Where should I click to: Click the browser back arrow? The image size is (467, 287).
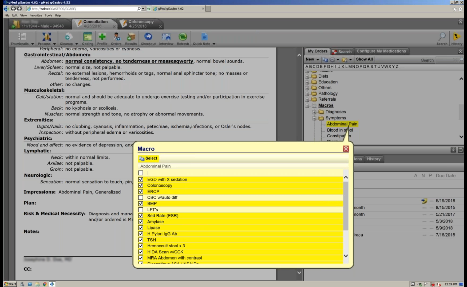pyautogui.click(x=13, y=9)
